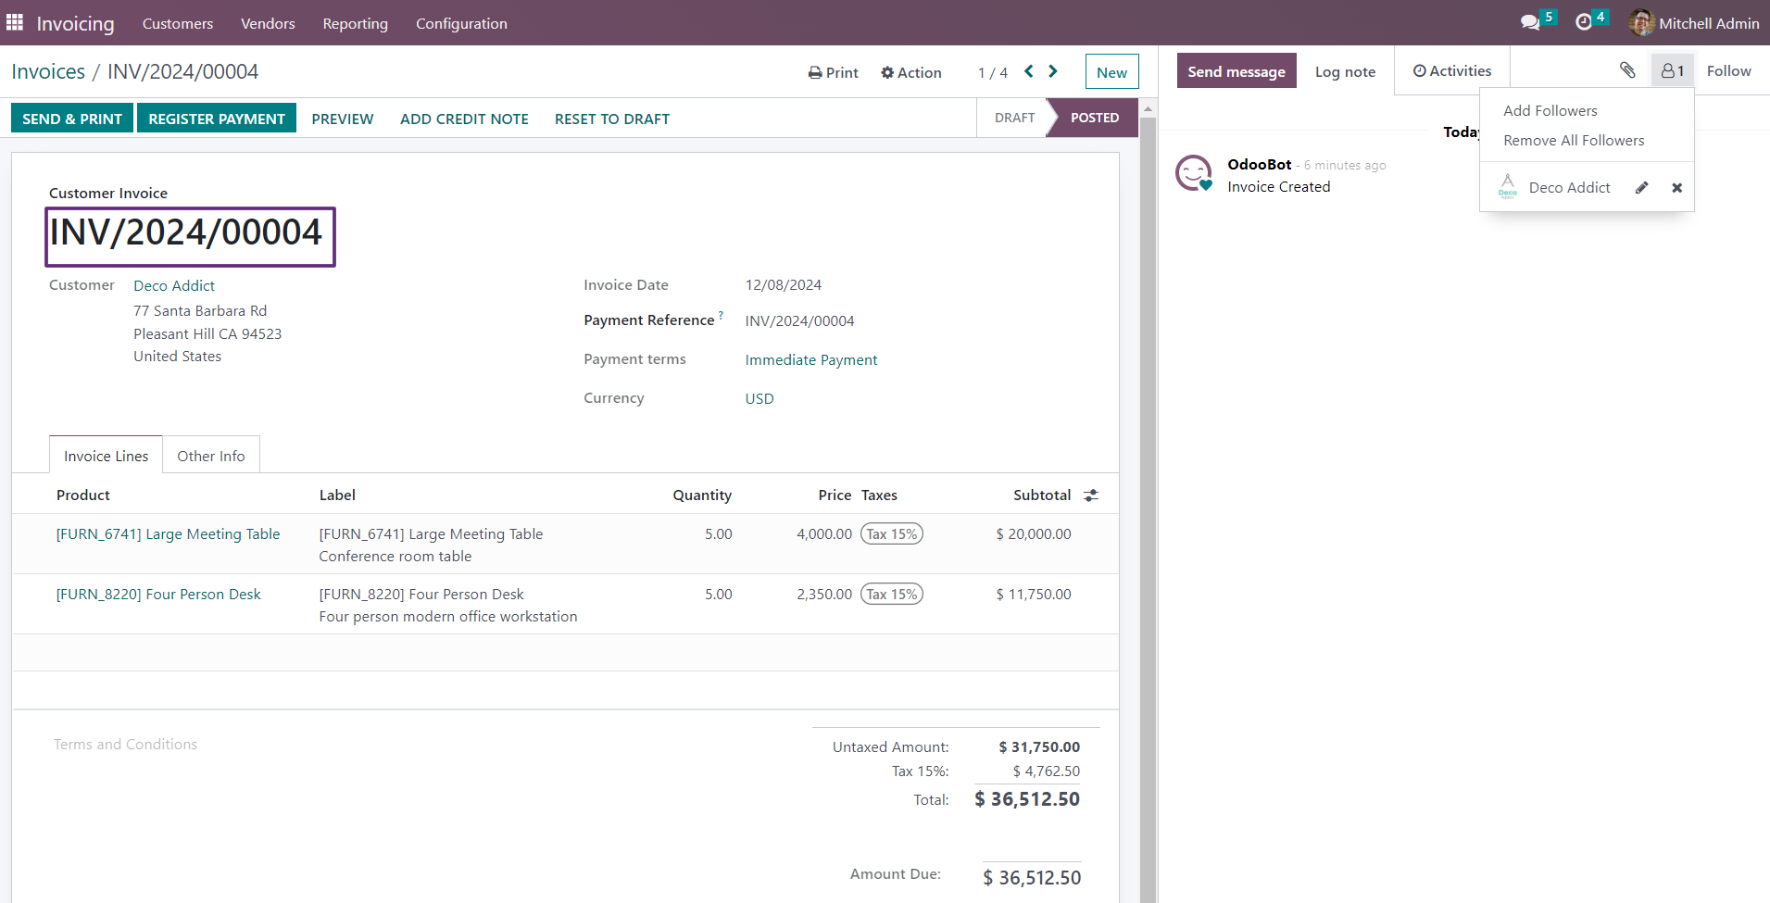Choose Add Followers from dropdown

pos(1550,110)
